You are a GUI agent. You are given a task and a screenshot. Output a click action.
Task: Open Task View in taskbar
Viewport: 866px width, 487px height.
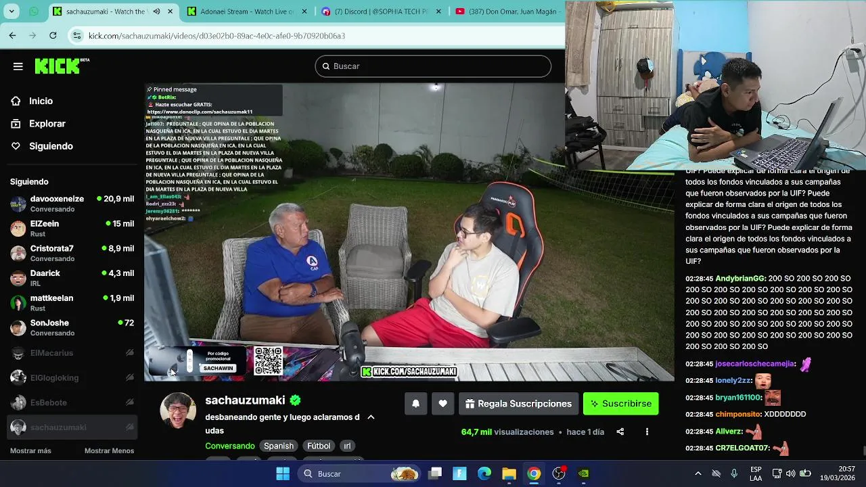[x=435, y=473]
